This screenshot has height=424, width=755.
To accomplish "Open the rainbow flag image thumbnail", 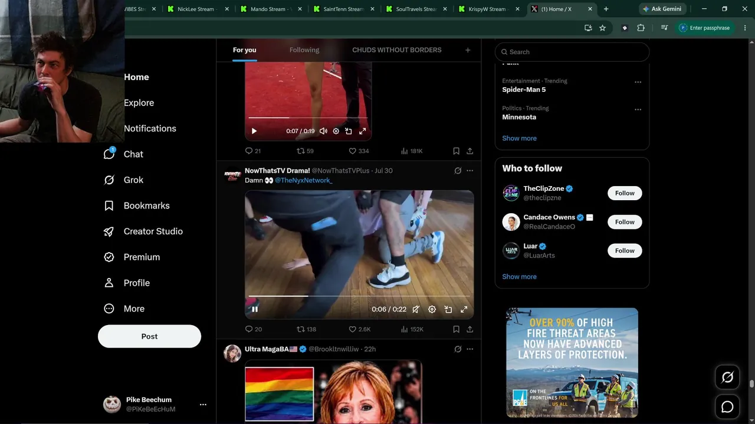I will (x=280, y=393).
